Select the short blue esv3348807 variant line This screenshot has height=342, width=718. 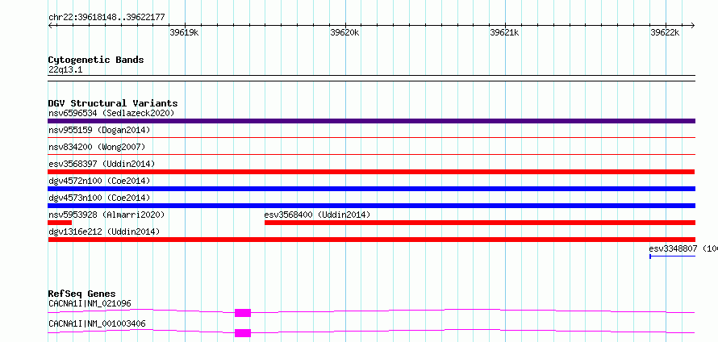pyautogui.click(x=673, y=256)
